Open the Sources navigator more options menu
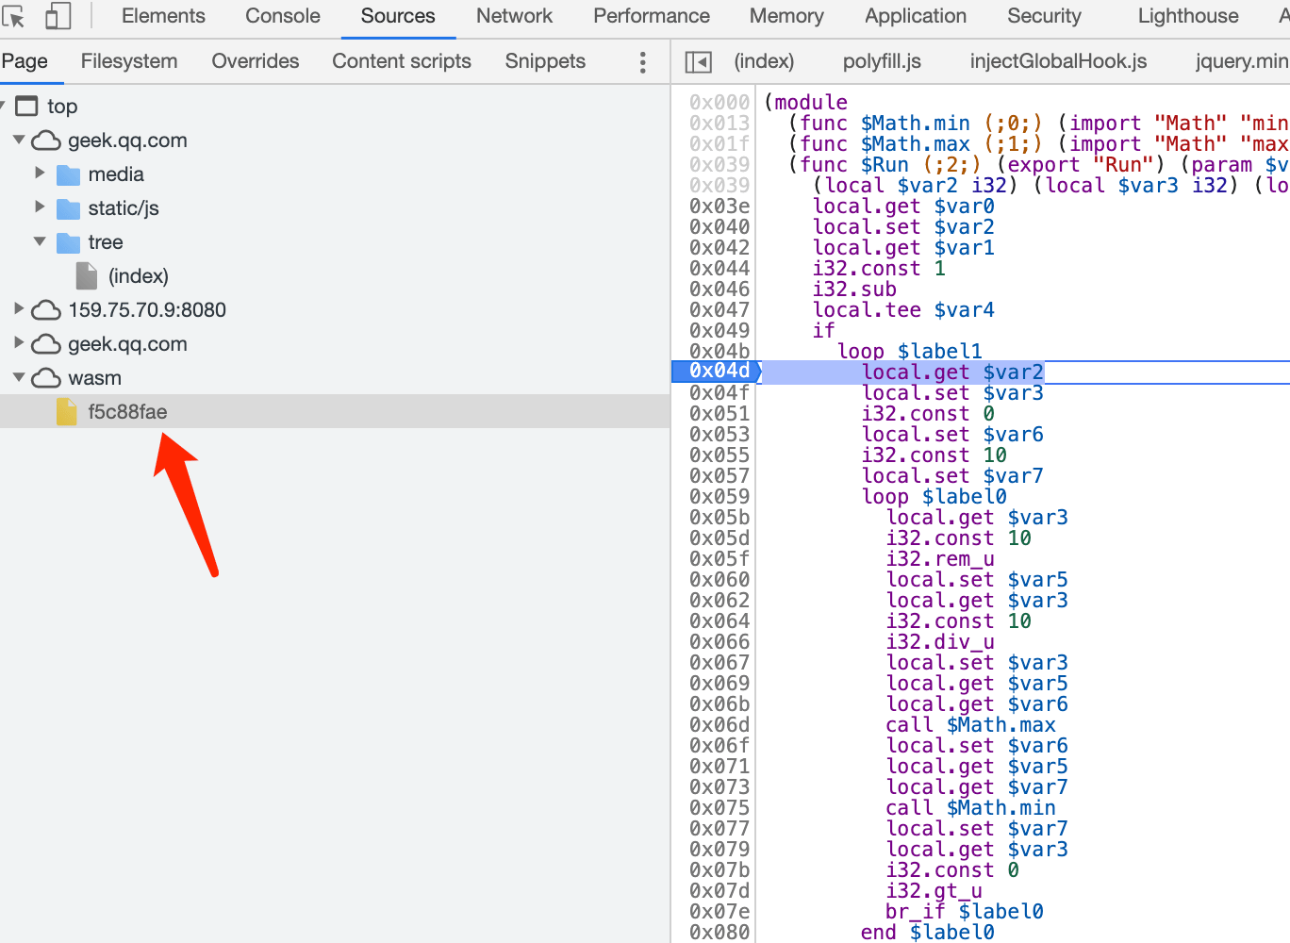 (x=643, y=62)
